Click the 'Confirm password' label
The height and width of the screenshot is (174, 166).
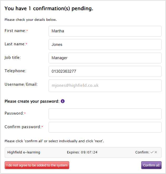(x=23, y=127)
